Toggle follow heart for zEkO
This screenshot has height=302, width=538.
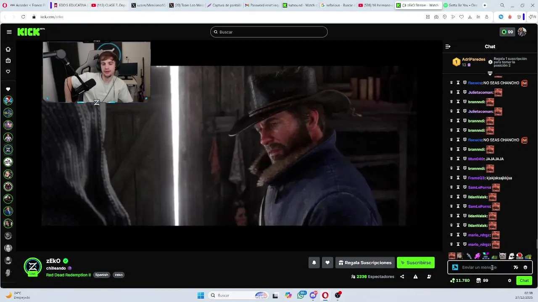click(327, 263)
